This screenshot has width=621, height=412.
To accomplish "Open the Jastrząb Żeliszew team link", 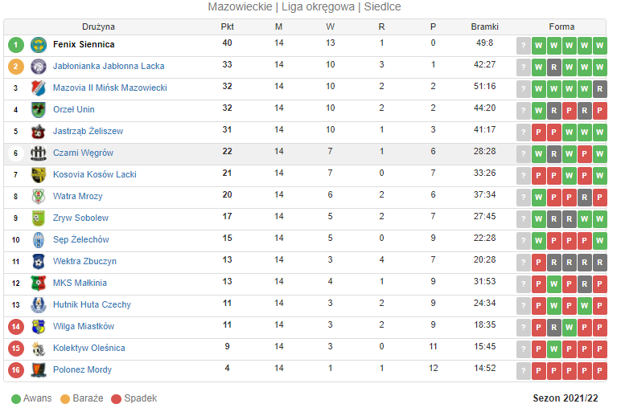I will coord(88,131).
